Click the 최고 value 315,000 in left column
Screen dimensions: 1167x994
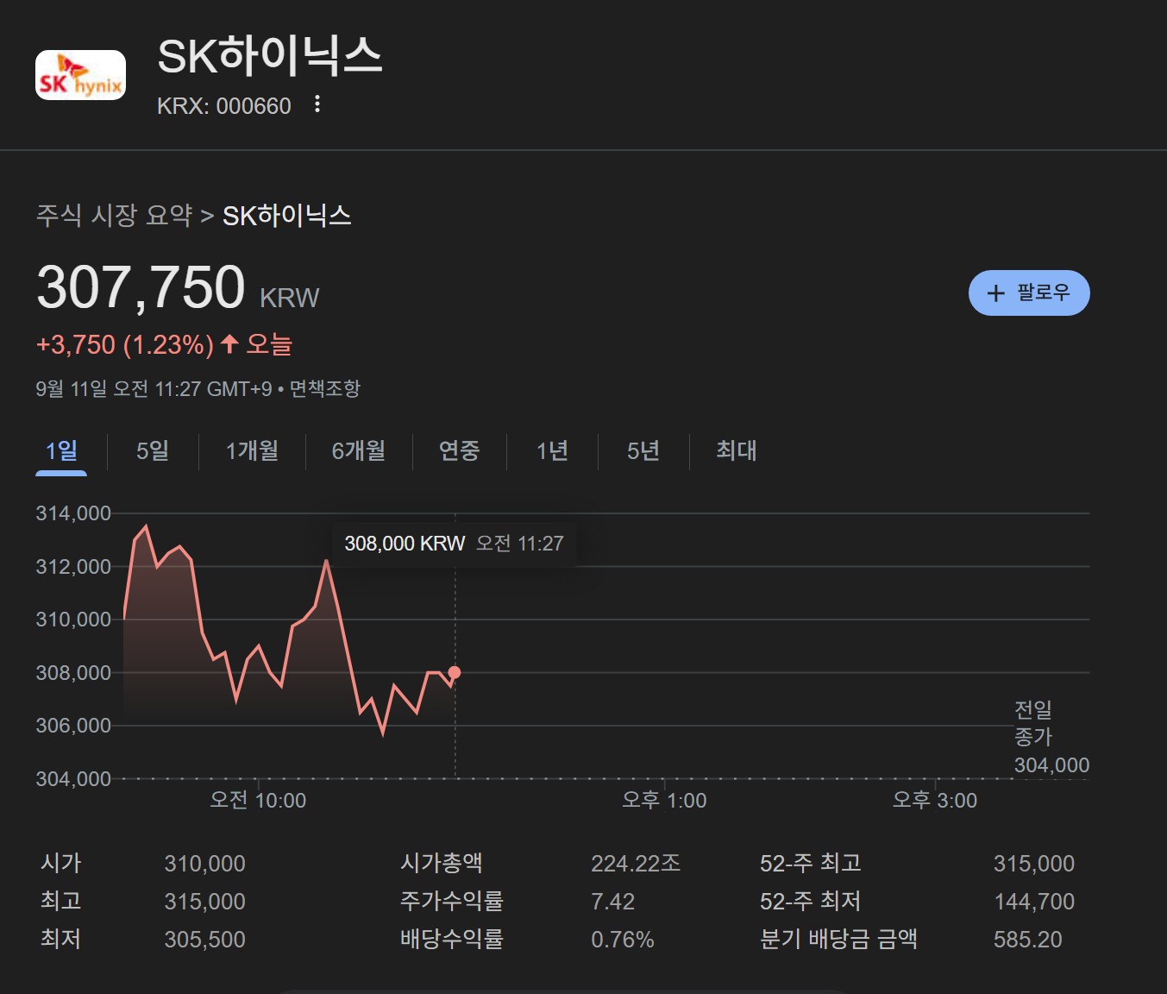click(x=205, y=902)
